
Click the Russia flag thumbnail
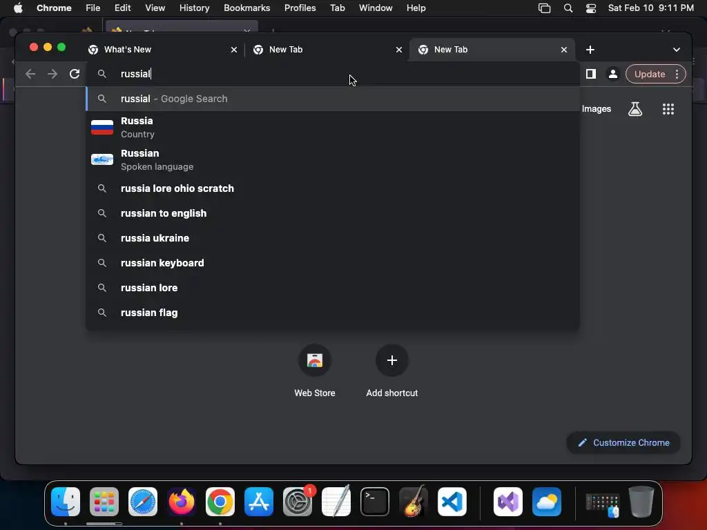coord(102,127)
